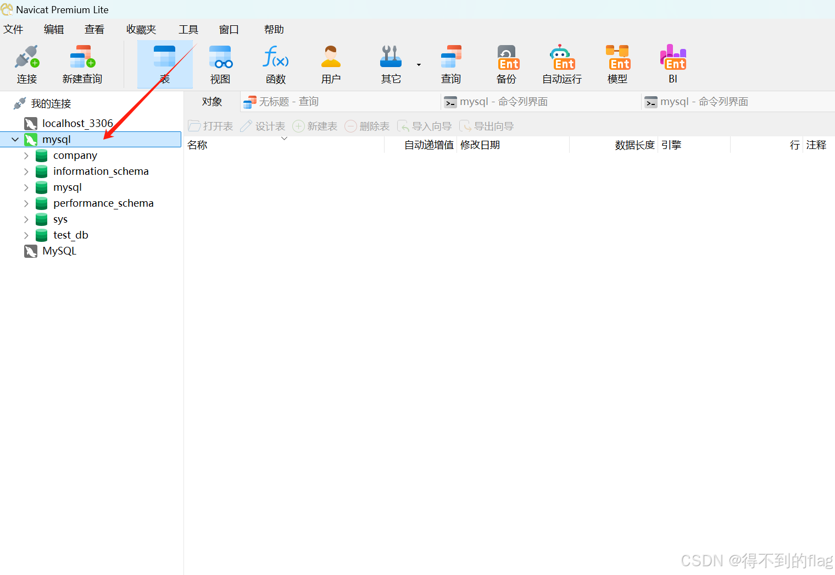
Task: Select the sys database
Action: (60, 219)
